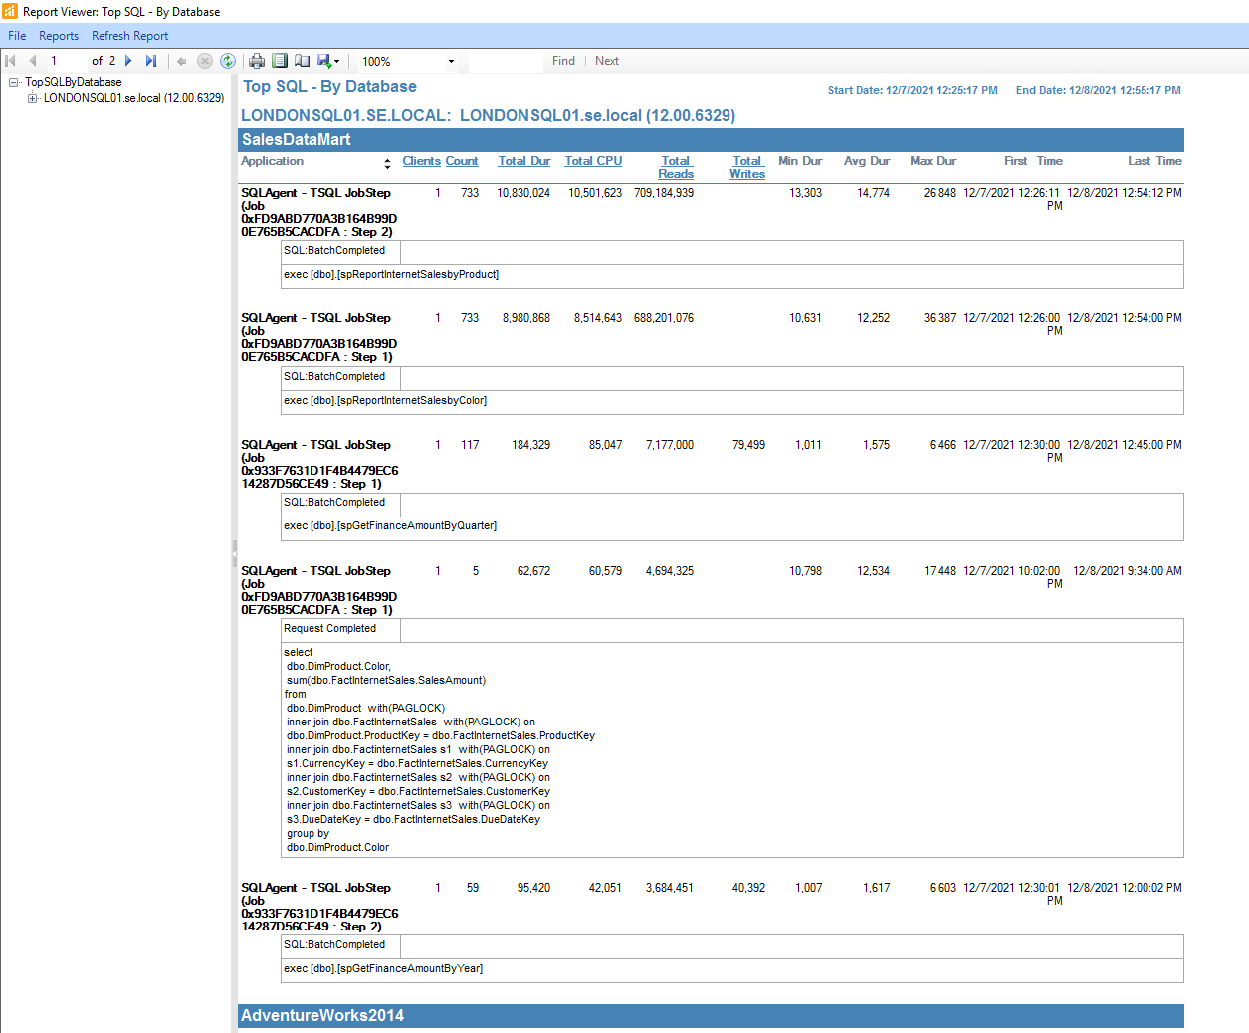Click exec [dbo].[spGetFinanceAmountByYear] text
The image size is (1249, 1033).
pos(383,968)
